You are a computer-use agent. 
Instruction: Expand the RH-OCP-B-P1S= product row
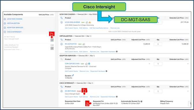coord(61,44)
